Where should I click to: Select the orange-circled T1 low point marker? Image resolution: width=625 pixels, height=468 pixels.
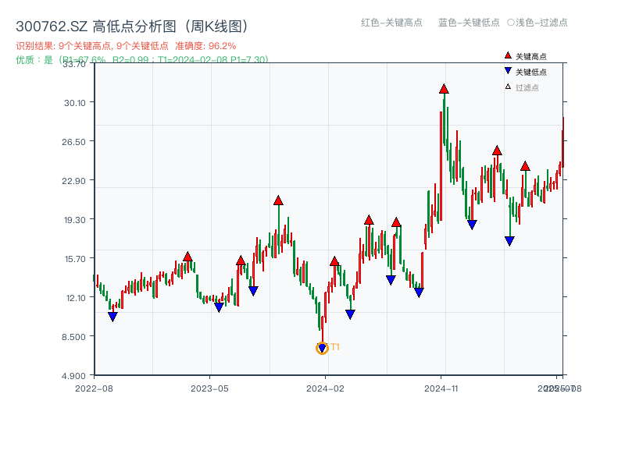322,348
